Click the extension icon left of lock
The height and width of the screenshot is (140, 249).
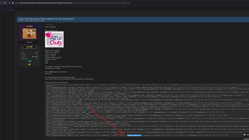tap(9, 3)
